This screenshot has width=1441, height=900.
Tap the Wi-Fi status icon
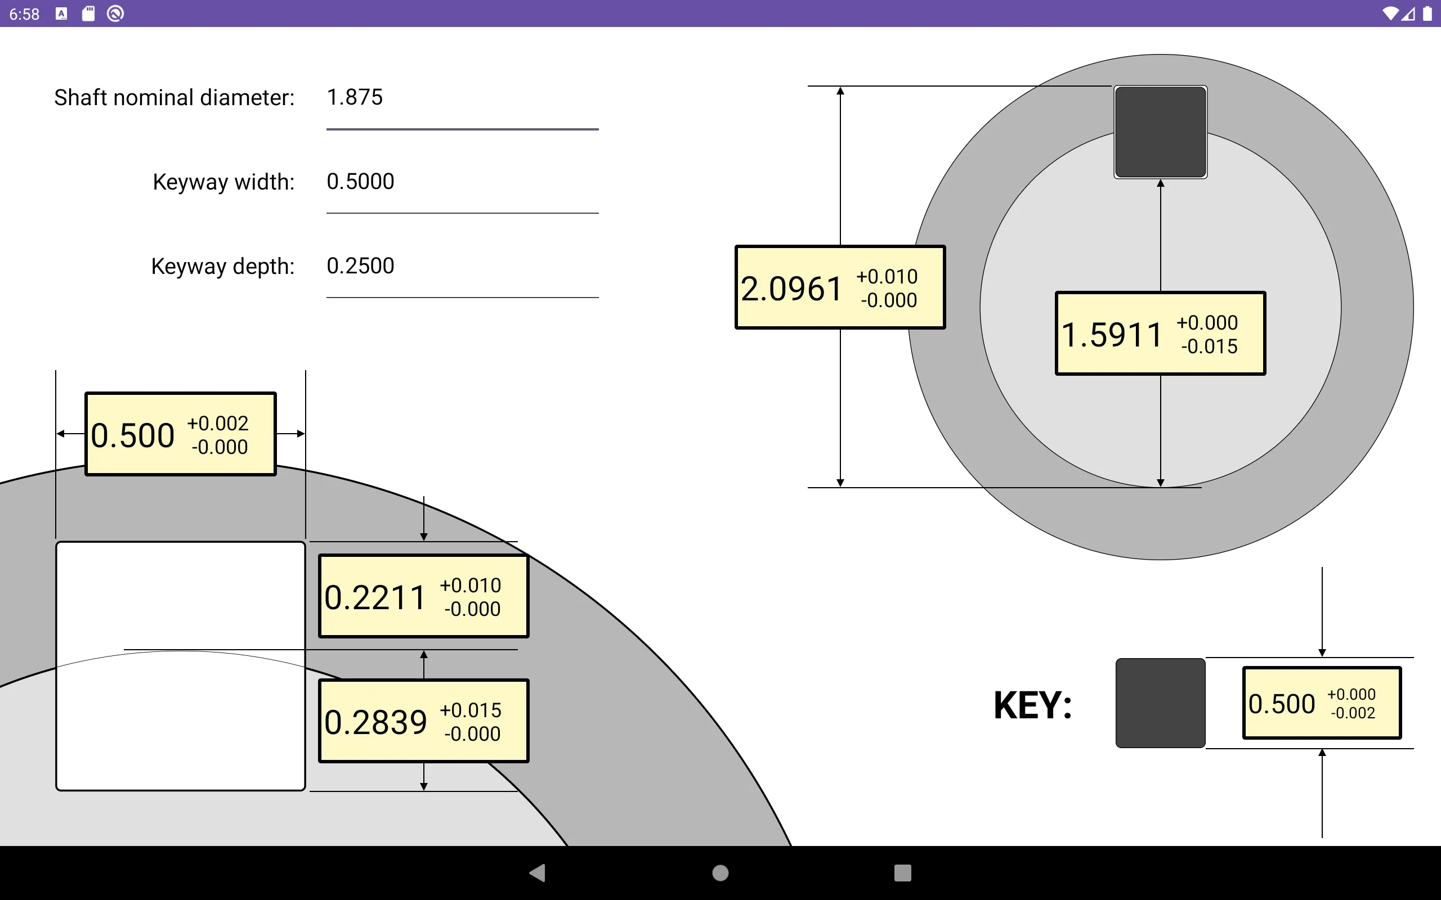[1390, 13]
